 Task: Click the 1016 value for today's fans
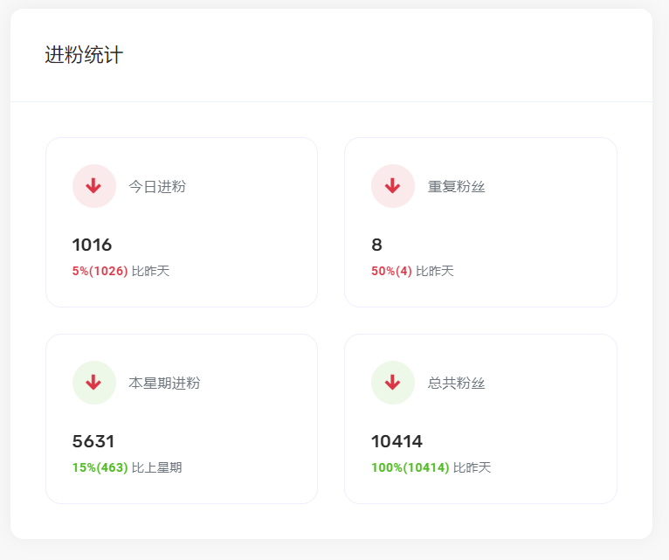(92, 245)
